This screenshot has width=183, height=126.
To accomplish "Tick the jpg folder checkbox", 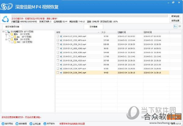I will point(12,37).
